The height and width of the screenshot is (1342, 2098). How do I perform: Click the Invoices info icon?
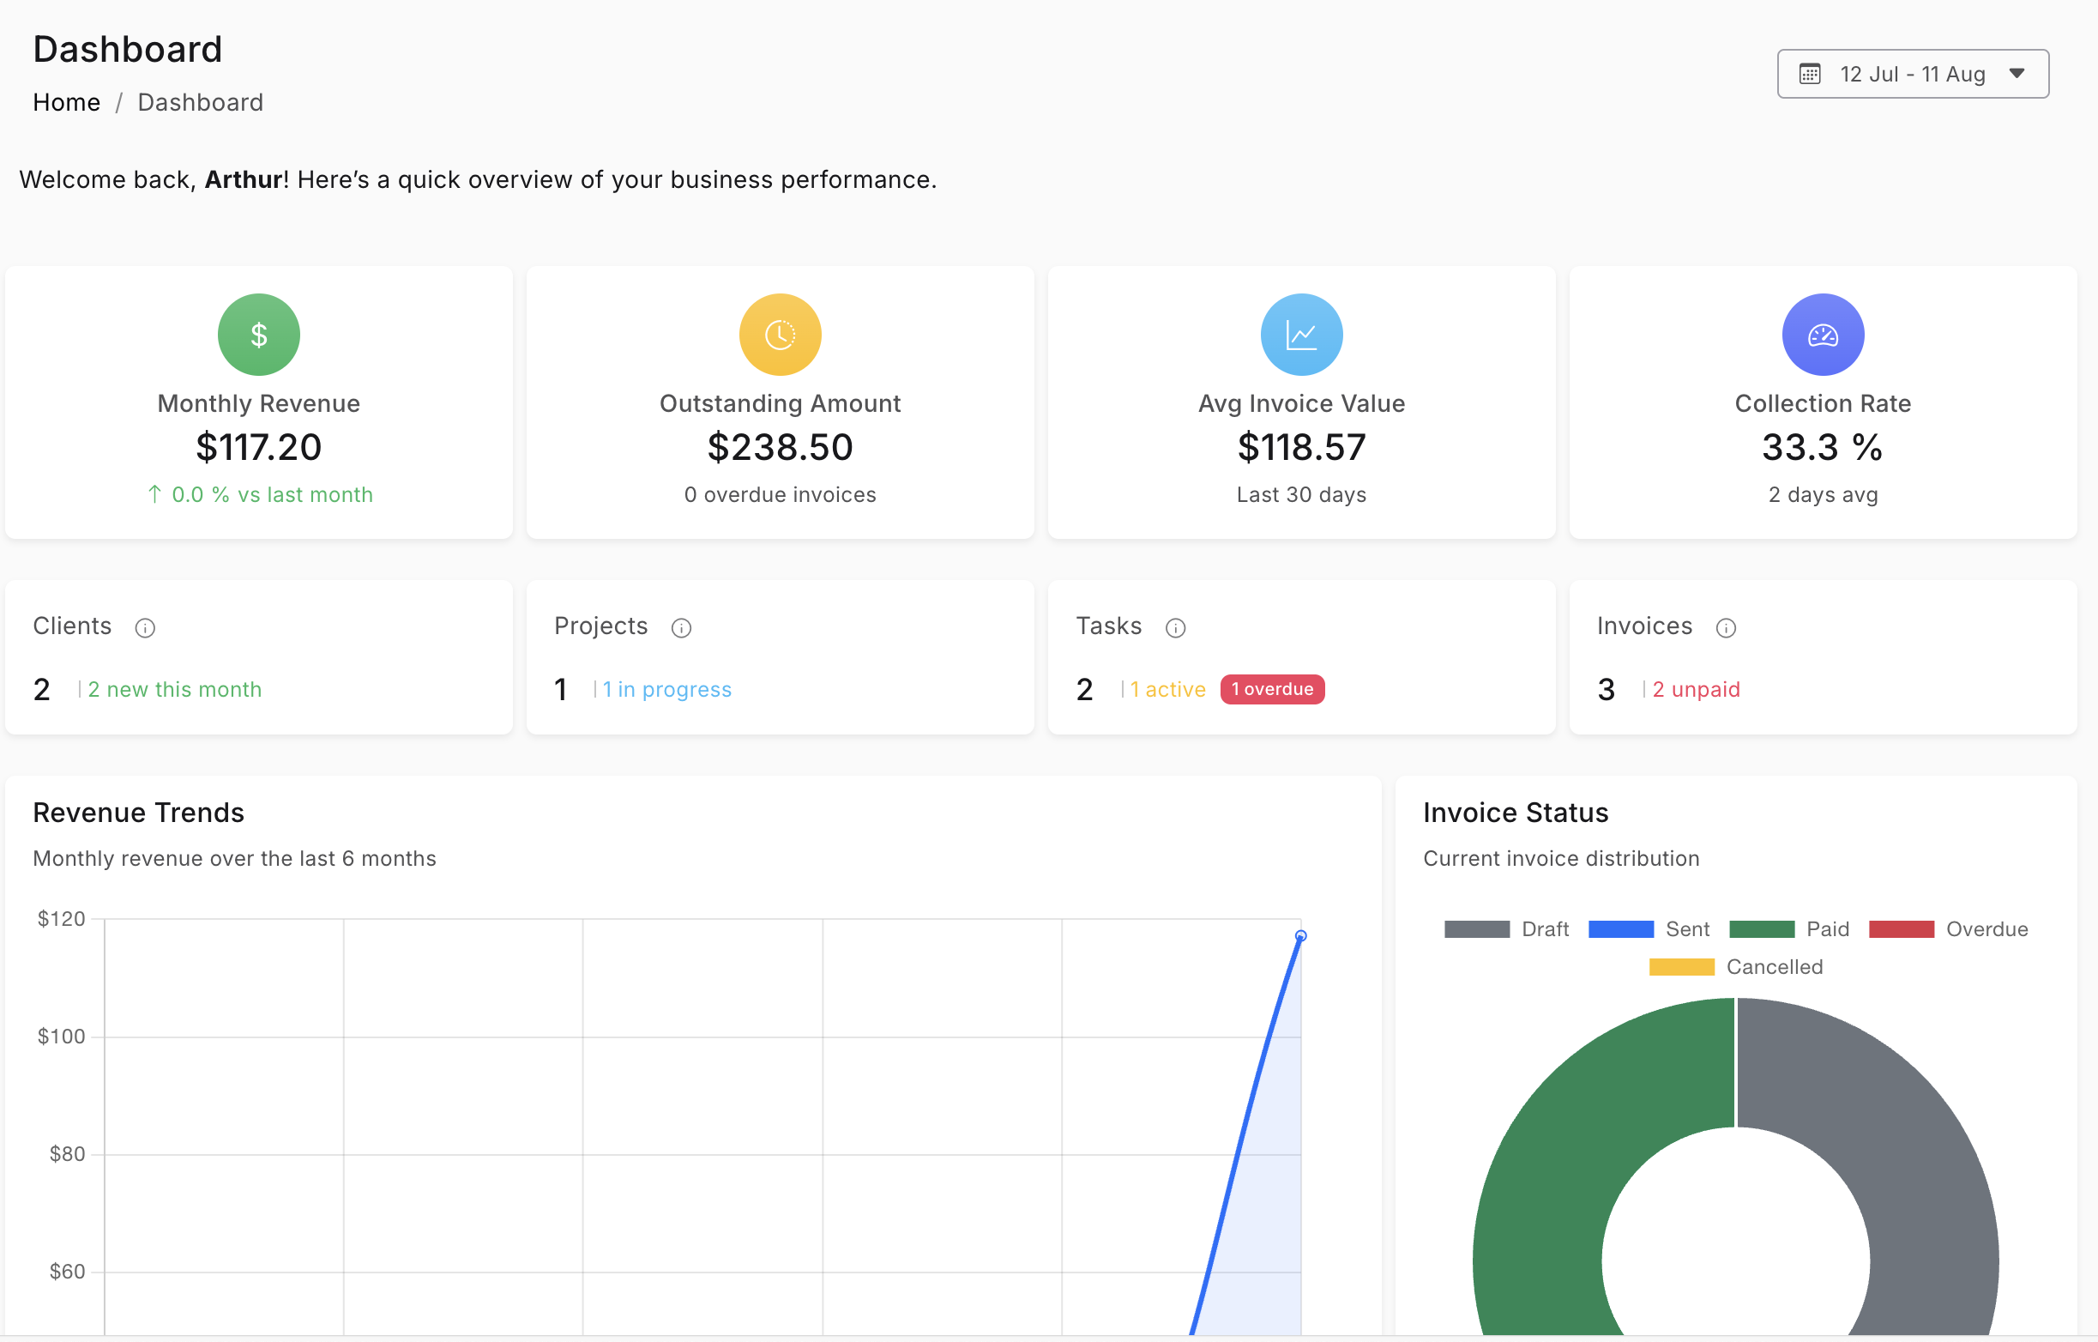pos(1727,627)
